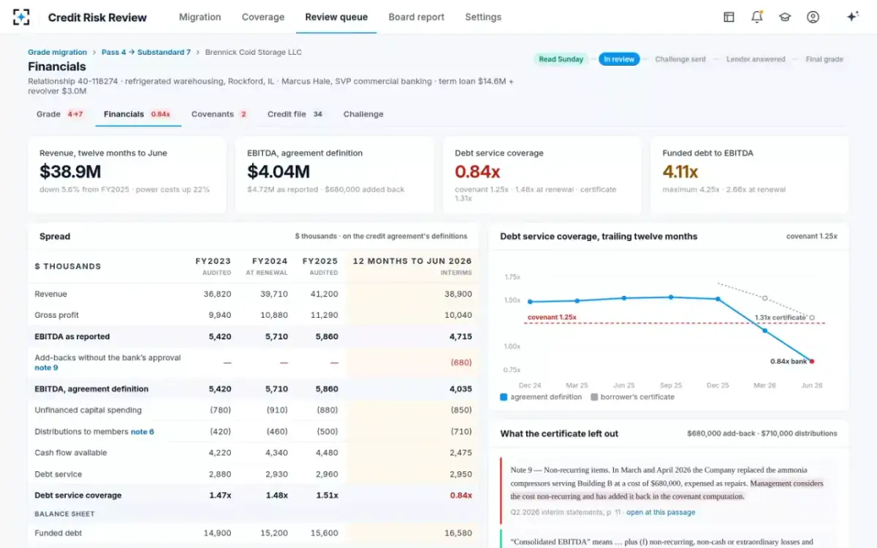Select the Review queue menu item

click(x=336, y=17)
